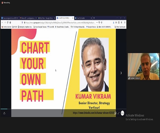Open the library icon in toolbar
The height and width of the screenshot is (133, 160).
(116, 23)
